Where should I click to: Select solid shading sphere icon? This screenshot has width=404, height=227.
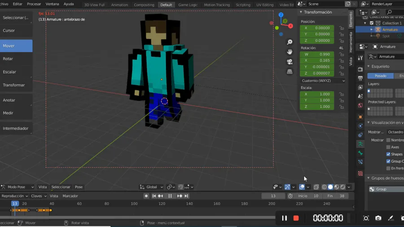click(330, 187)
